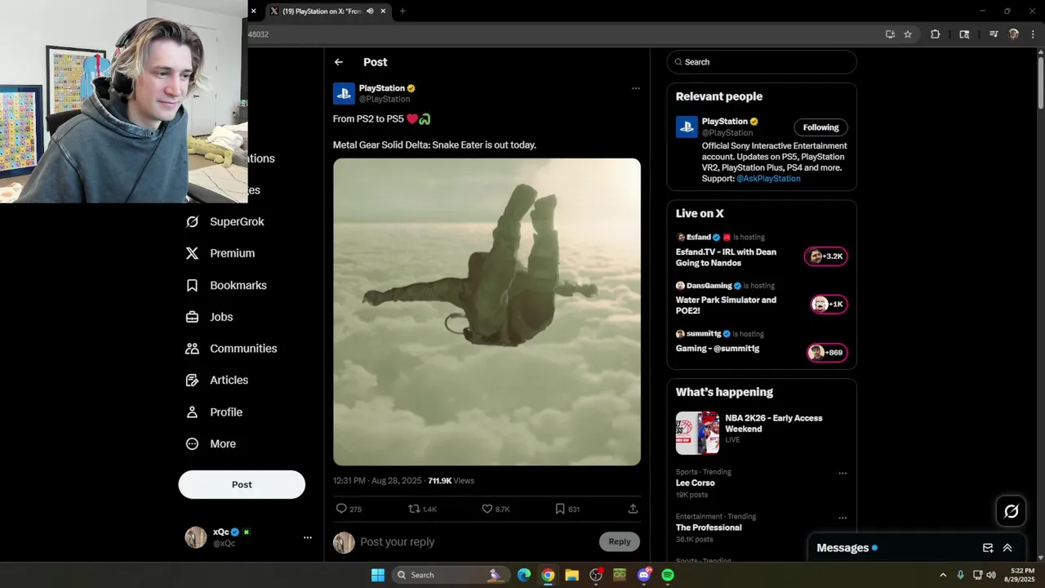Repost the PlayStation post (1.4K)

click(422, 509)
